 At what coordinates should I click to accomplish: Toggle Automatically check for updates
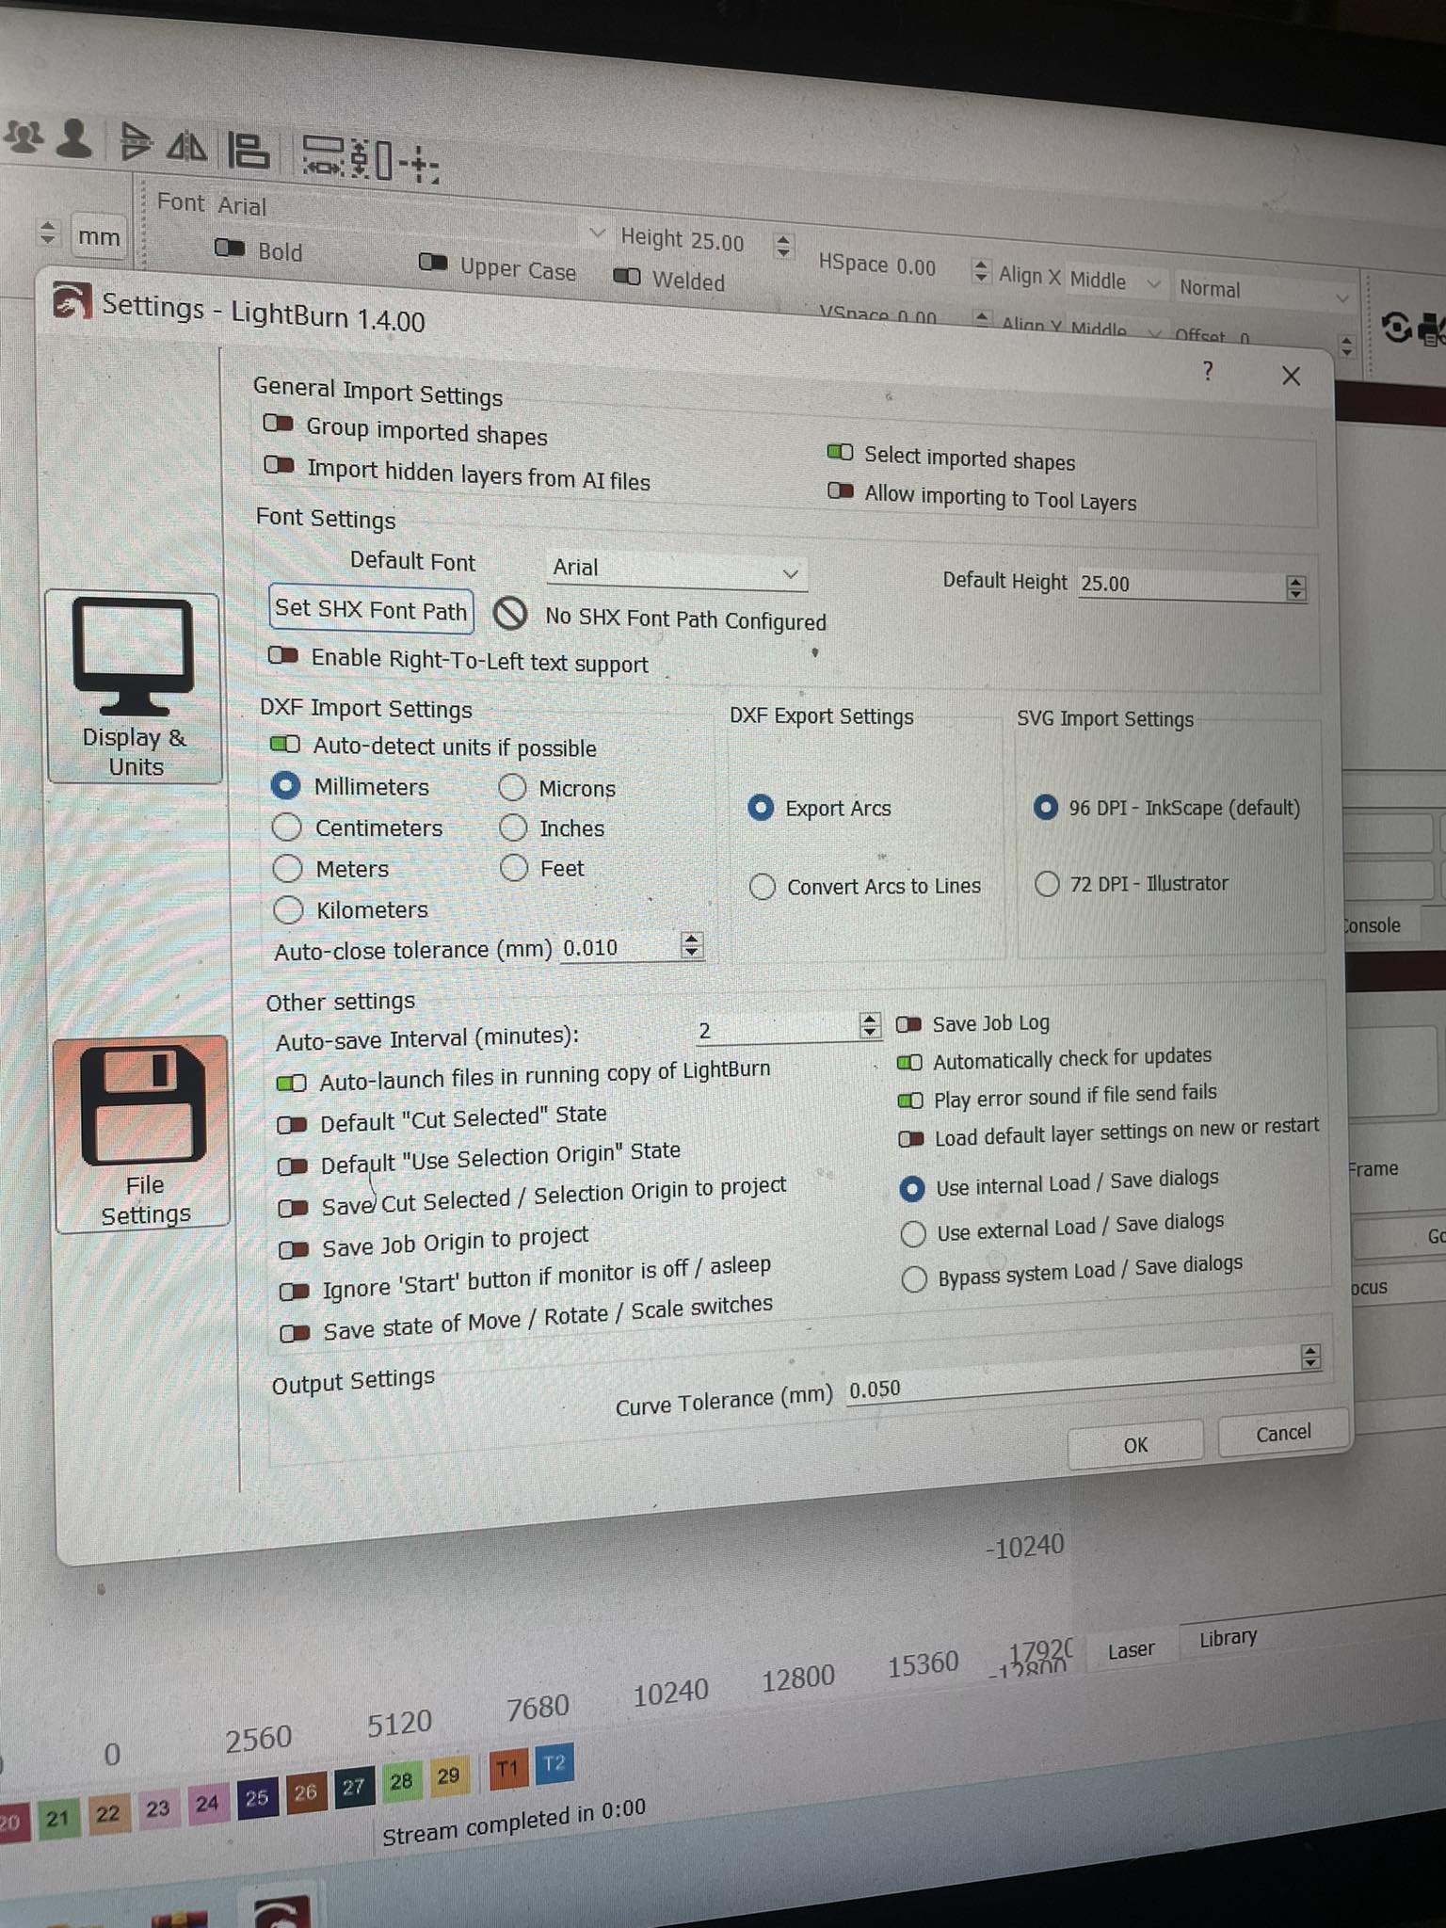point(909,1062)
